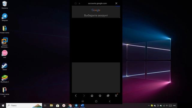The width and height of the screenshot is (192, 108).
Task: Open the Windows Start menu
Action: pyautogui.click(x=3, y=105)
